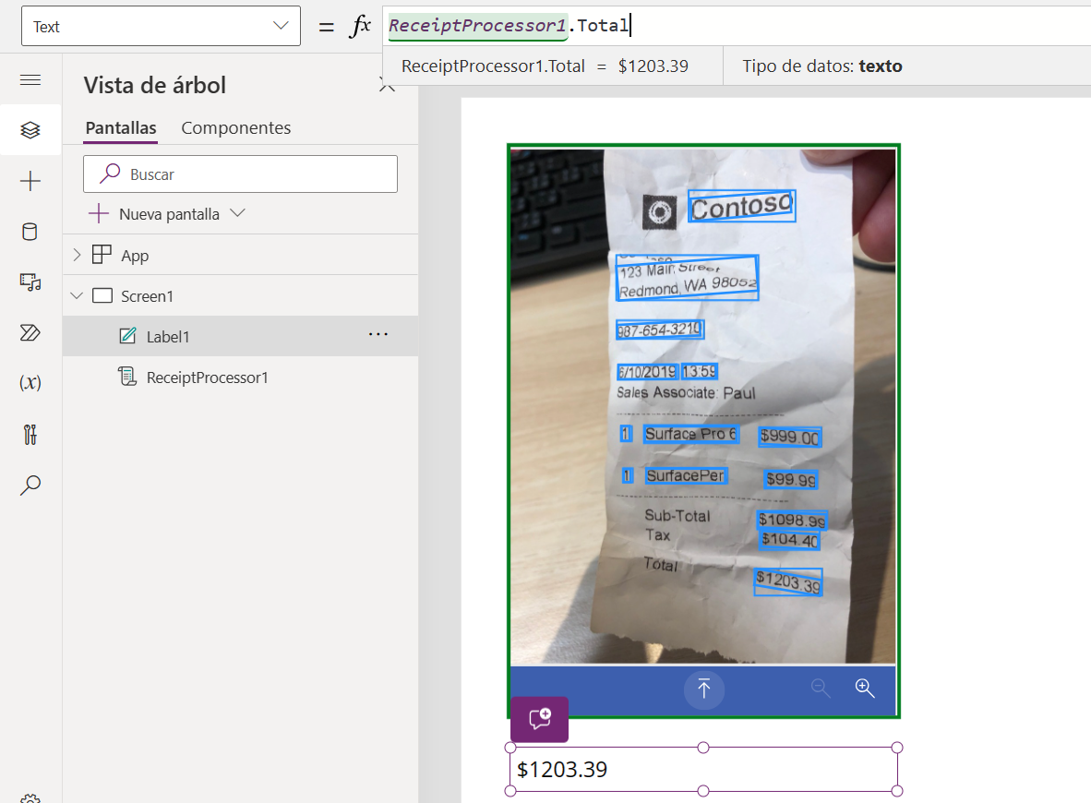Collapse the Screen1 tree node

pos(77,295)
